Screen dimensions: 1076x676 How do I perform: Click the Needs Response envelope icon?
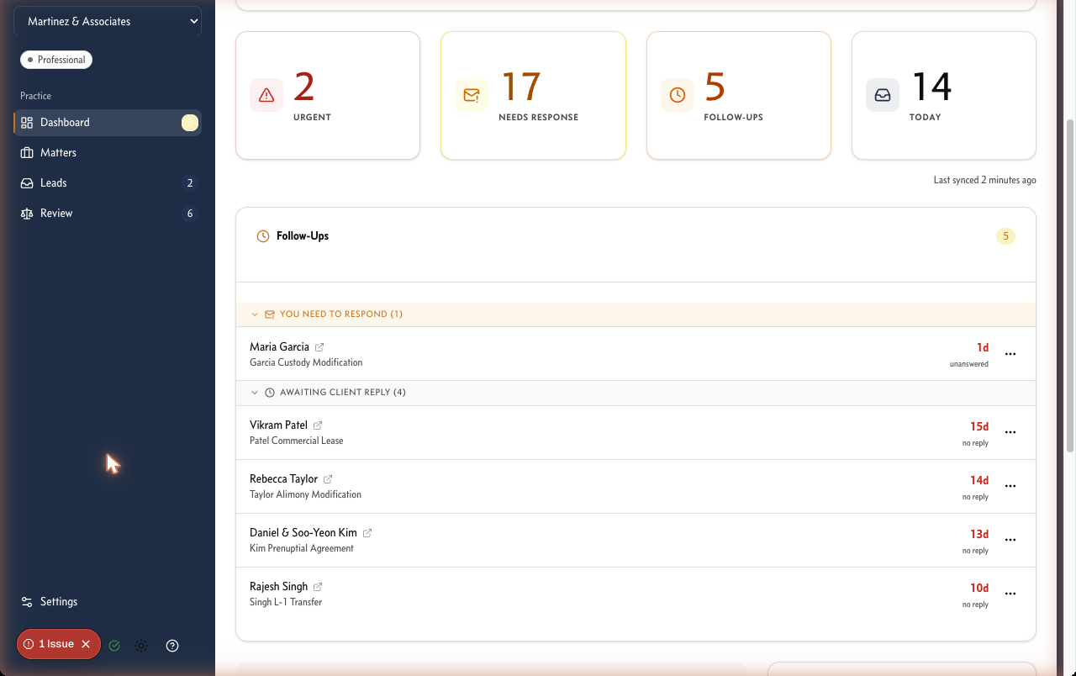(x=472, y=95)
